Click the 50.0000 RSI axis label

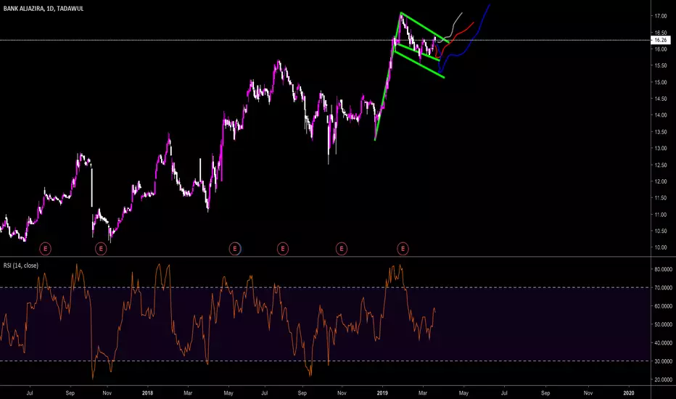click(663, 324)
